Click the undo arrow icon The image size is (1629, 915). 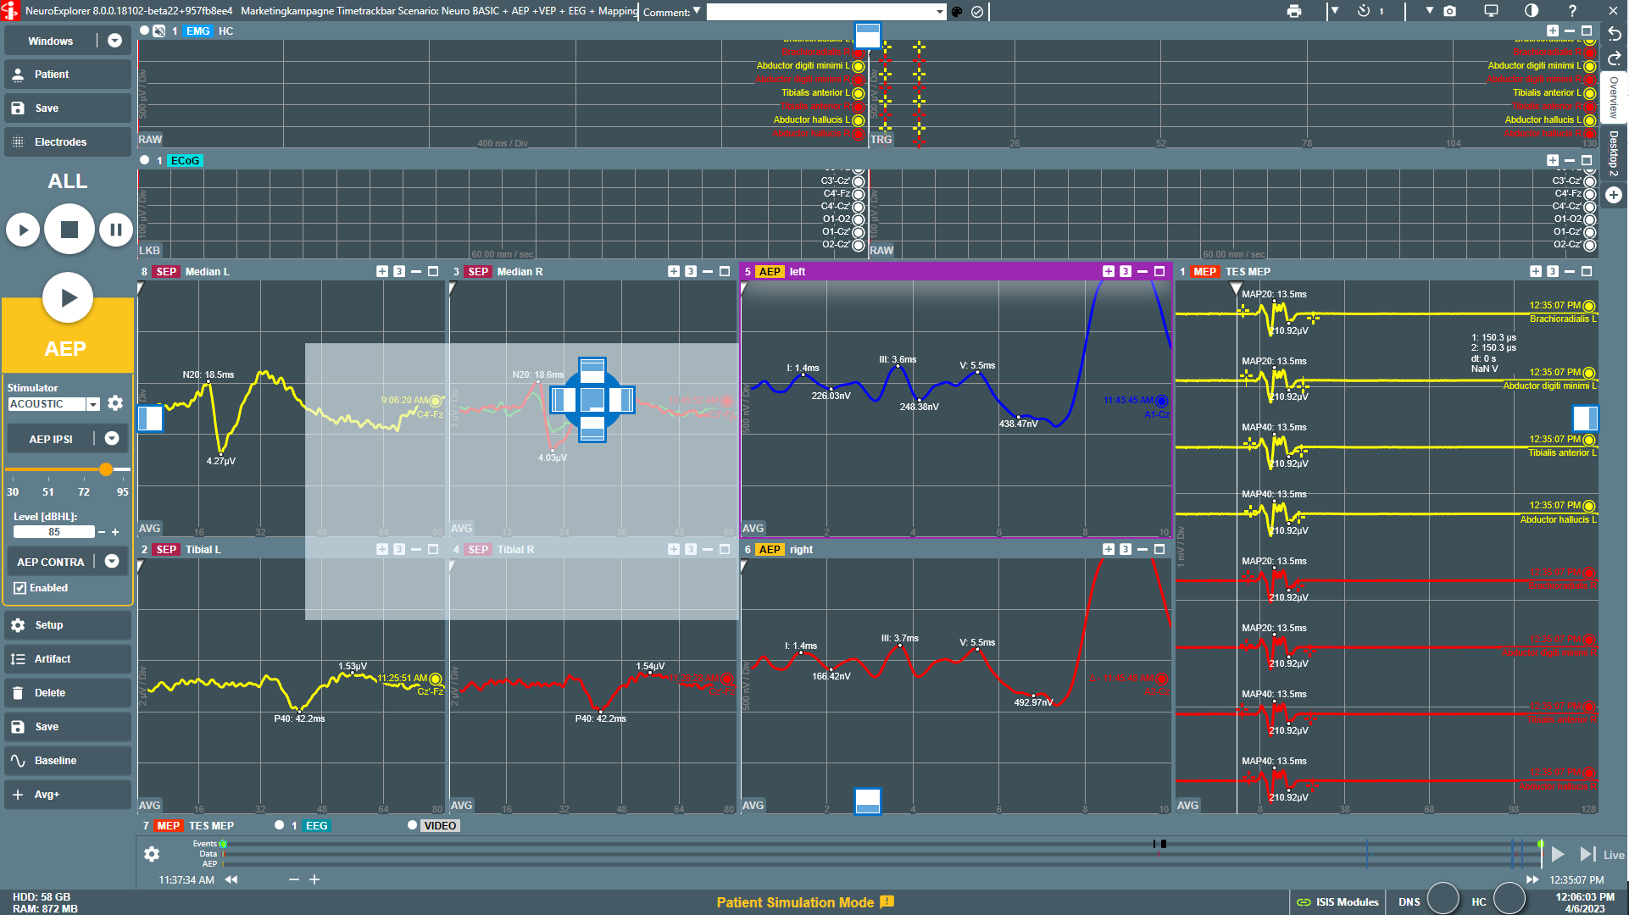click(x=1615, y=35)
